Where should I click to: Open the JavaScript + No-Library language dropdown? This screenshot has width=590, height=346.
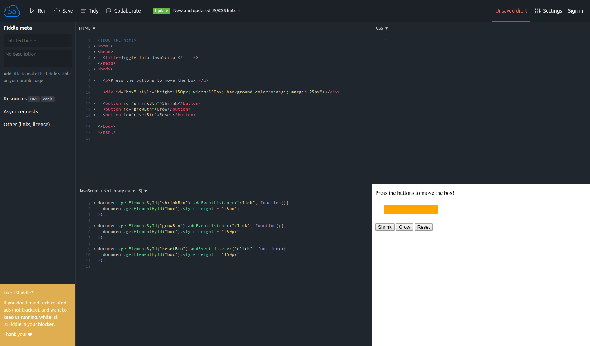[112, 191]
